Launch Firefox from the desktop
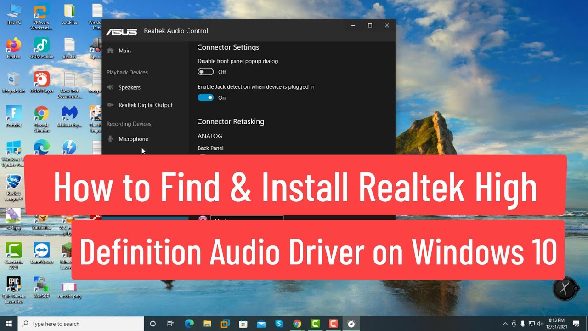The width and height of the screenshot is (588, 331). pyautogui.click(x=13, y=48)
